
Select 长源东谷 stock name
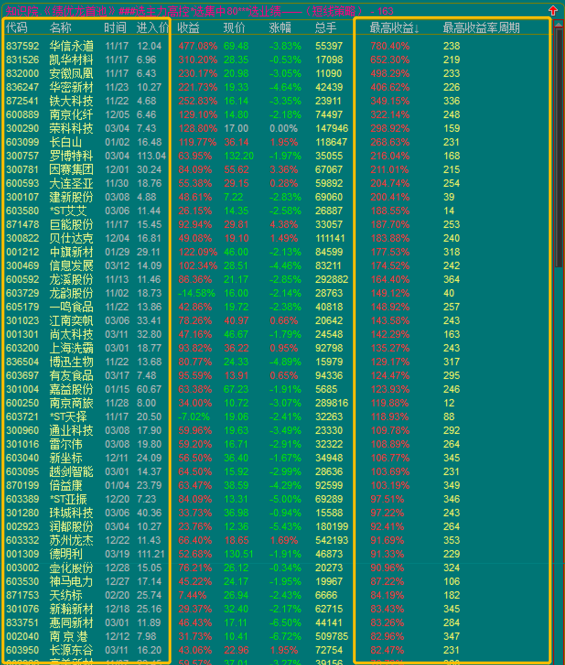pyautogui.click(x=72, y=650)
